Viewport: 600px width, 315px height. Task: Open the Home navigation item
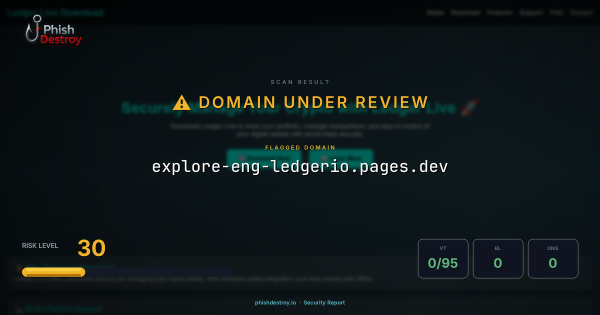pyautogui.click(x=436, y=12)
